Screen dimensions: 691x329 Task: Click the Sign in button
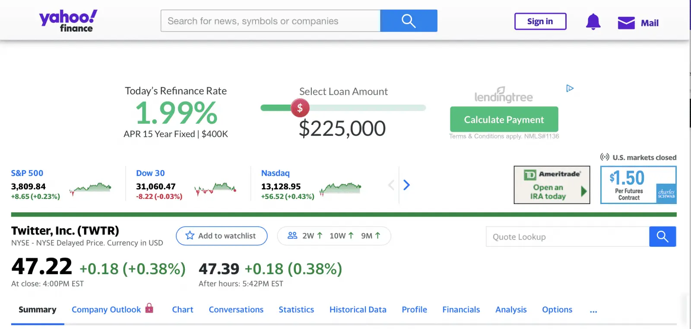click(x=540, y=21)
